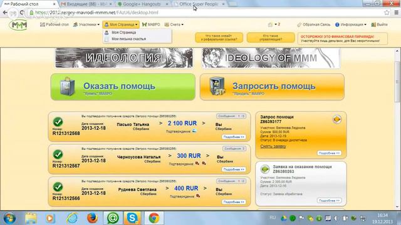Click the taskbar clock
The width and height of the screenshot is (401, 225).
click(x=382, y=218)
